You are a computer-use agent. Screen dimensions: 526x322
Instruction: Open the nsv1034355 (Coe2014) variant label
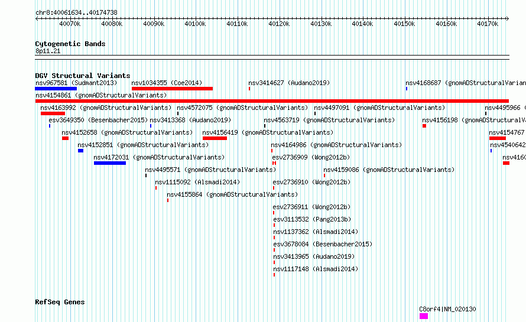coord(167,83)
